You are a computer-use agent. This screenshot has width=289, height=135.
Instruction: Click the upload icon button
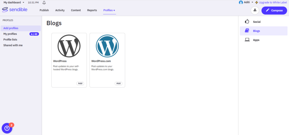pos(255,10)
